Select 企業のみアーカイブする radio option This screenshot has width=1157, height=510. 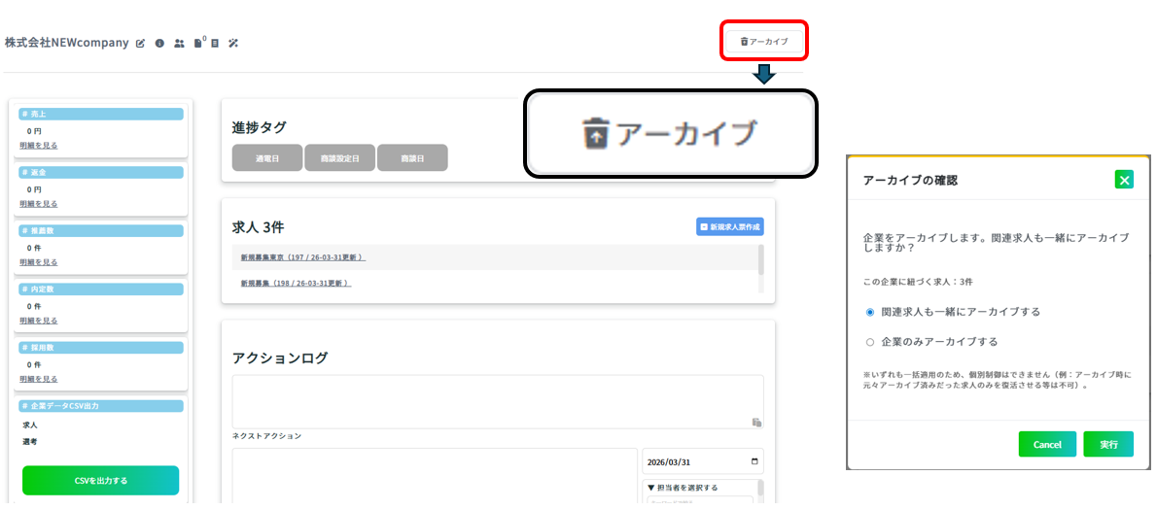tap(870, 342)
